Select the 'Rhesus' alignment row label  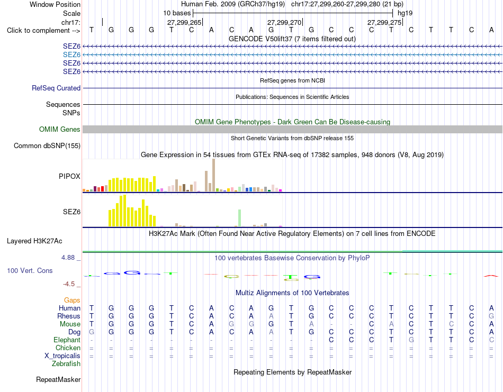(x=69, y=316)
